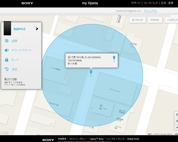Trigger サウンドアラート sound alert

pyautogui.click(x=21, y=50)
